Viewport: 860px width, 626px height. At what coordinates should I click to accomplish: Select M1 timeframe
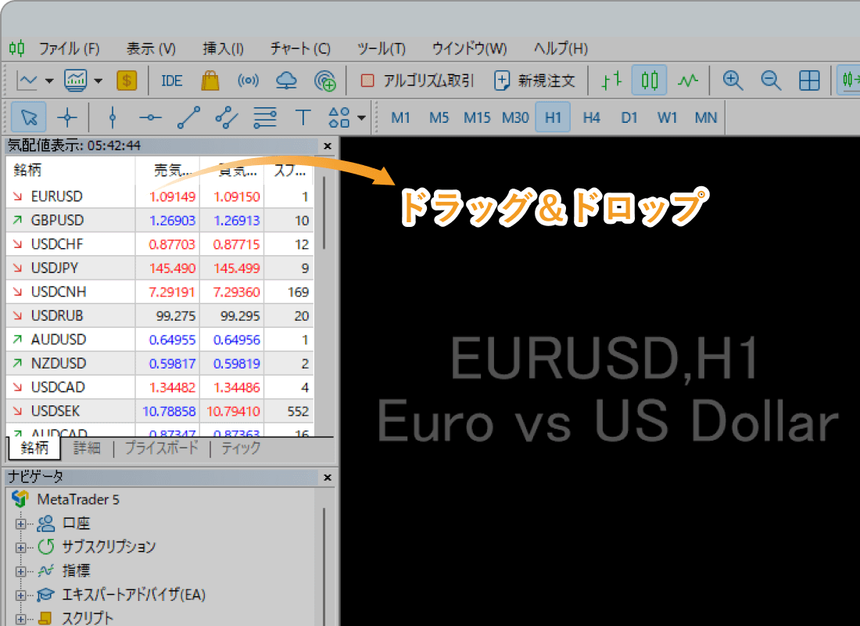tap(400, 117)
